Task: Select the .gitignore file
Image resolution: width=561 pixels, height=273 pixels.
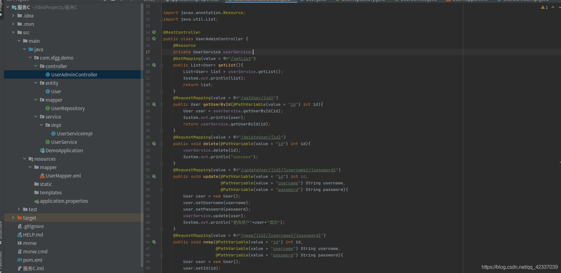Action: point(31,226)
